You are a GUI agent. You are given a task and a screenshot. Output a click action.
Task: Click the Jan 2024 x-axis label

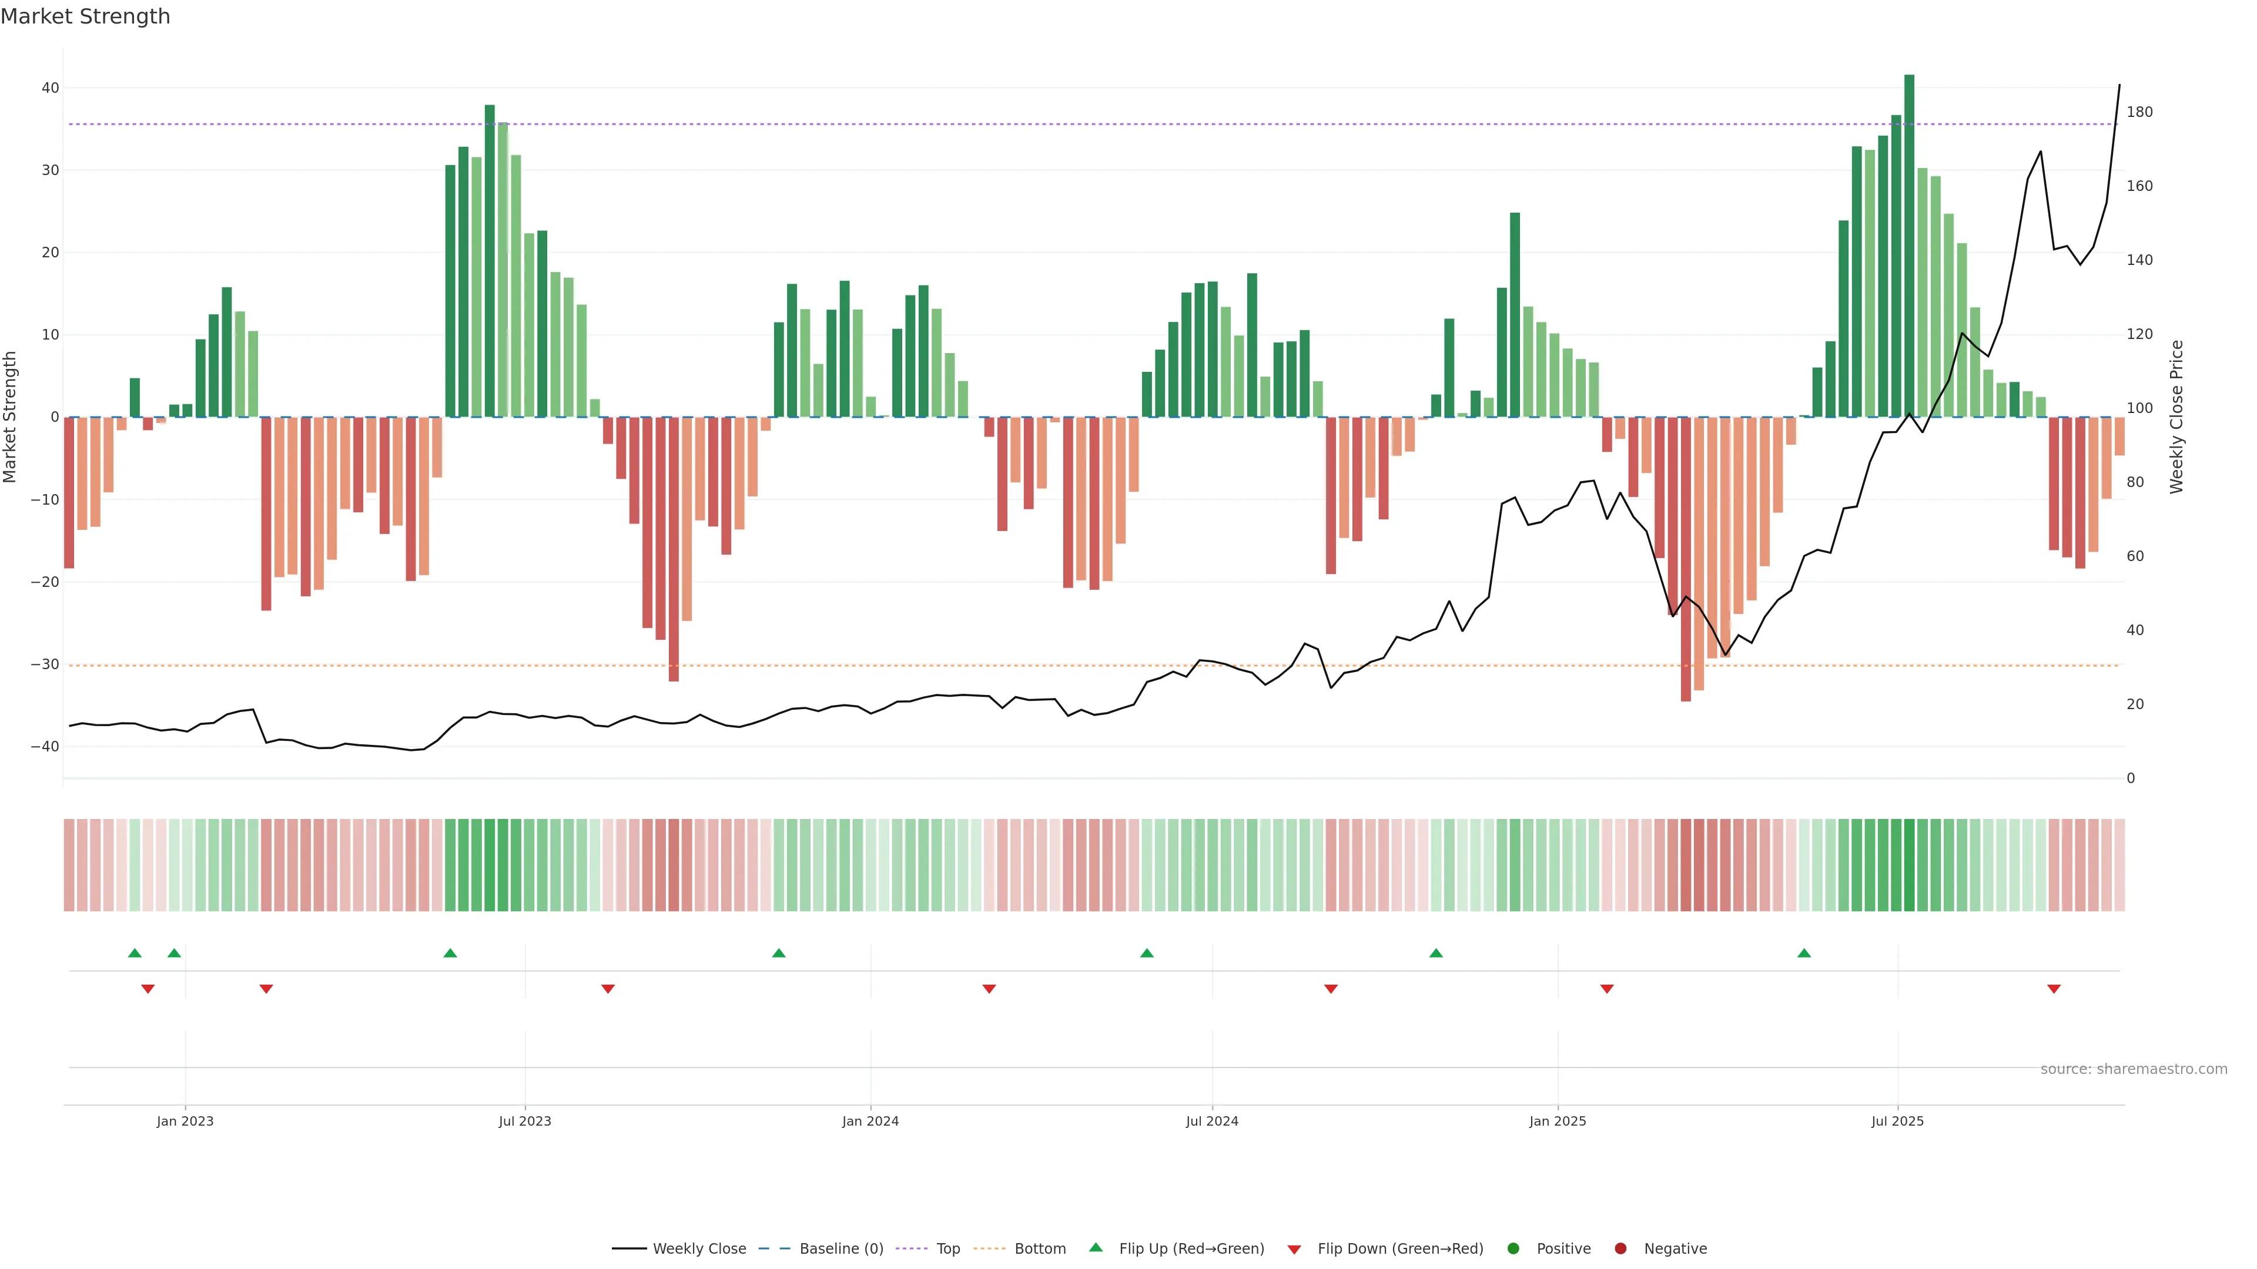click(870, 1121)
